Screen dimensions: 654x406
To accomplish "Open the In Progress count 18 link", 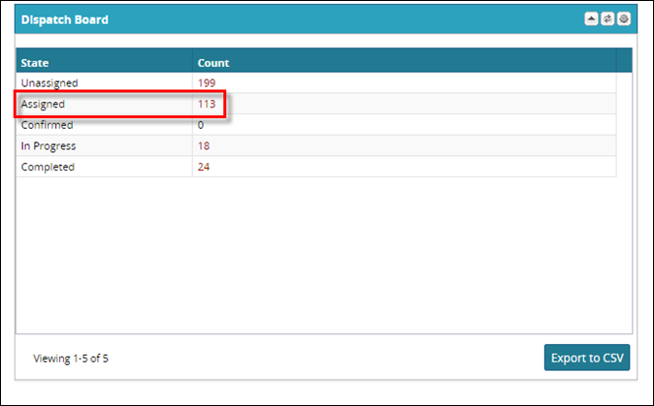I will click(x=204, y=145).
